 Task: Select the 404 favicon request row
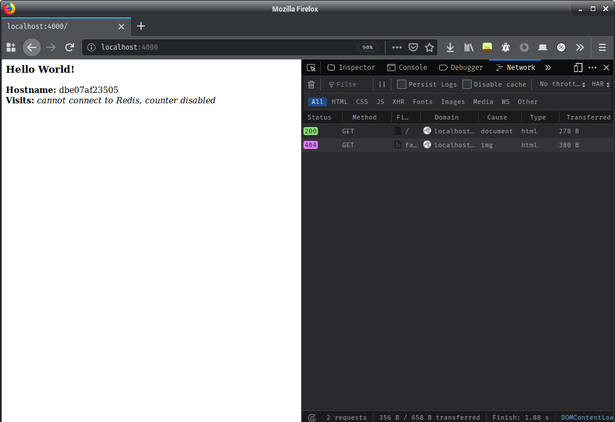pyautogui.click(x=457, y=145)
